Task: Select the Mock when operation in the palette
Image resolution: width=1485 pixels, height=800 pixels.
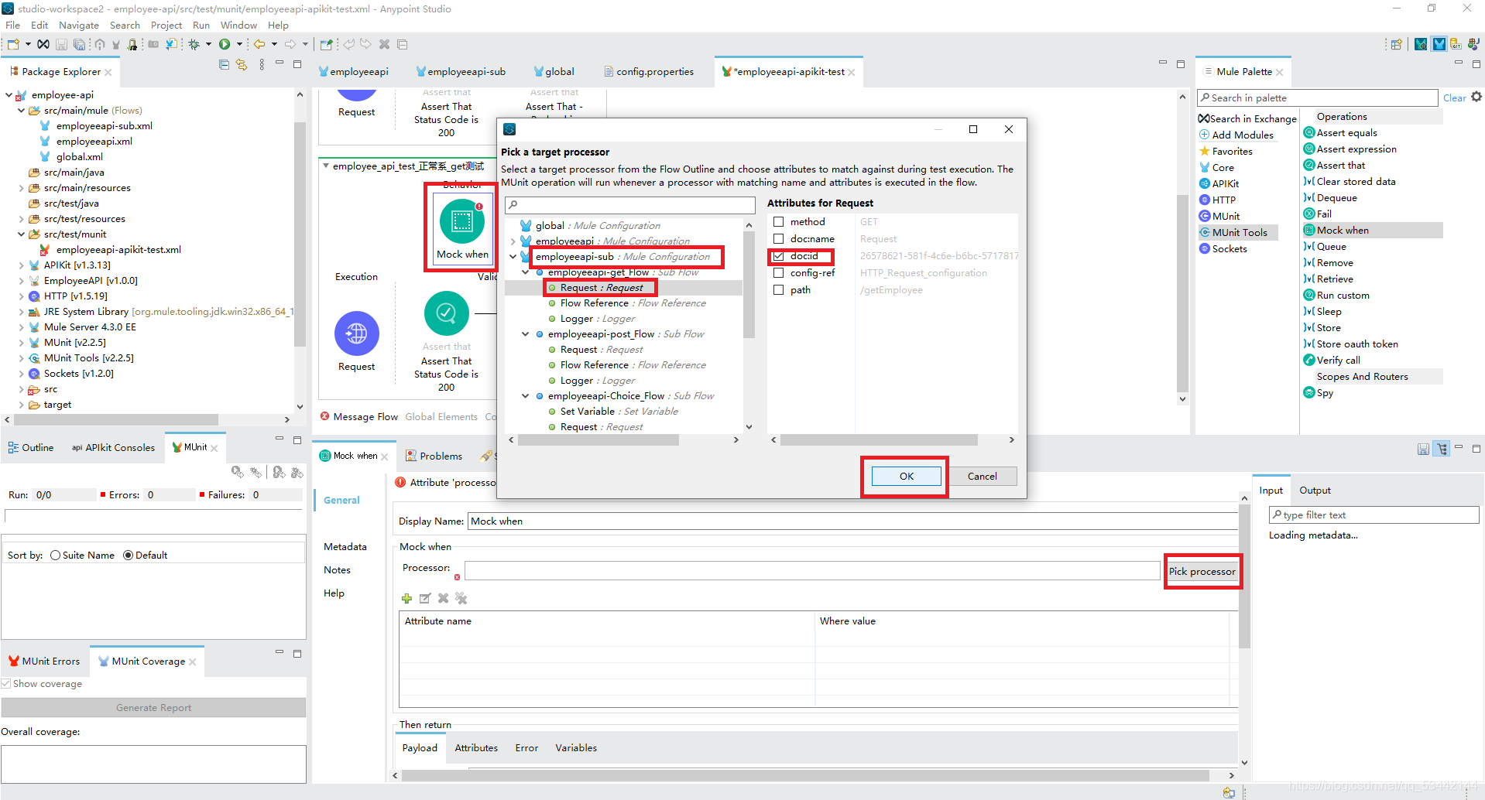Action: 1342,230
